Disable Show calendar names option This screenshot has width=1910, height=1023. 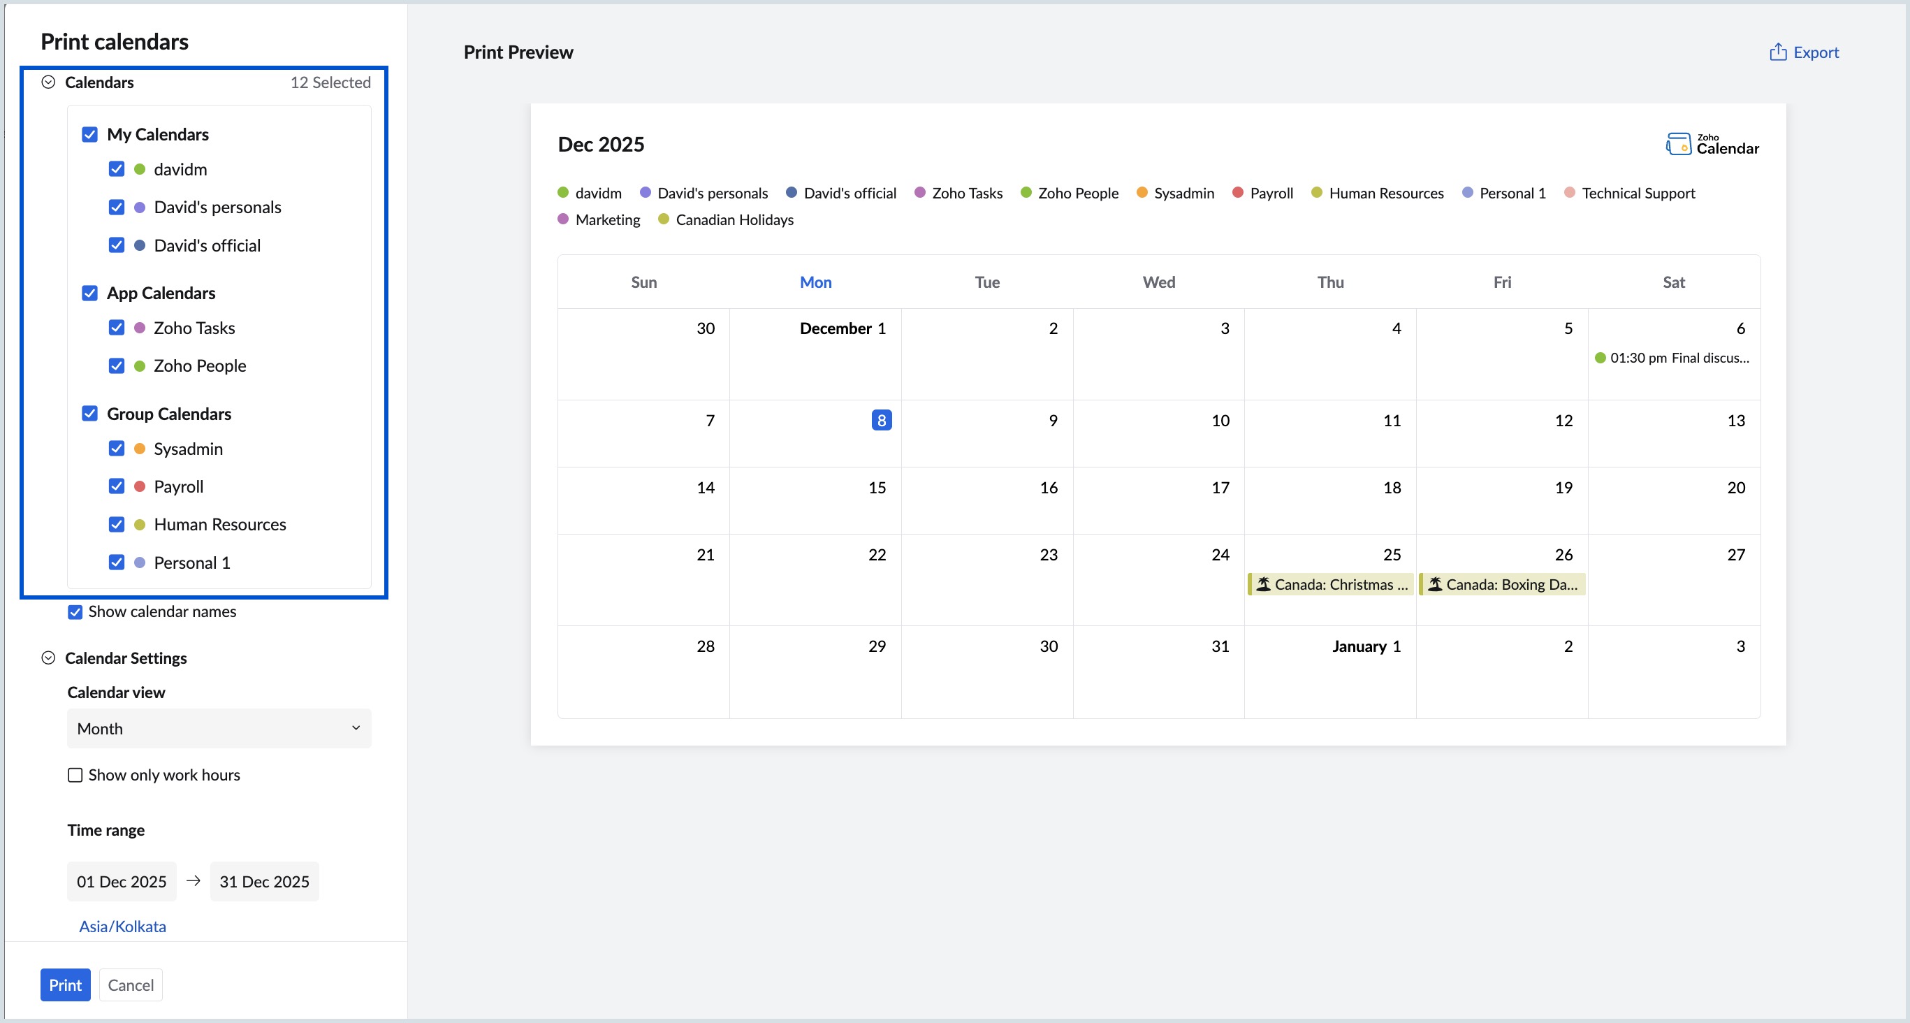click(x=75, y=612)
